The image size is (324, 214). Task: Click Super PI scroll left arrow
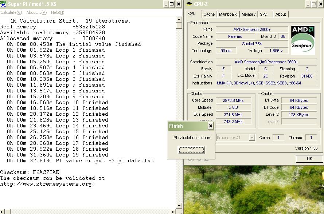2,212
